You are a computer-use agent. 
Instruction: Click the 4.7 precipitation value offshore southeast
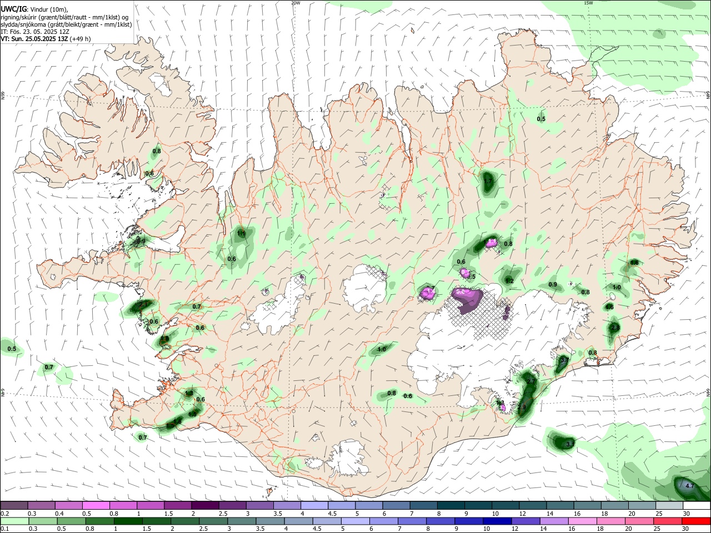tap(690, 486)
